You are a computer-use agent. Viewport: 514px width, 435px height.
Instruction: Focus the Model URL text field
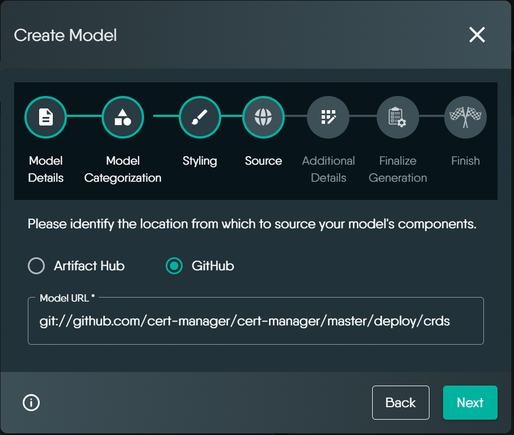click(255, 321)
